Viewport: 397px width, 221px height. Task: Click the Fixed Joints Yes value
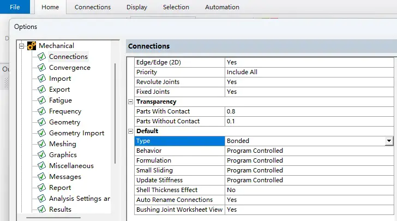click(x=309, y=92)
